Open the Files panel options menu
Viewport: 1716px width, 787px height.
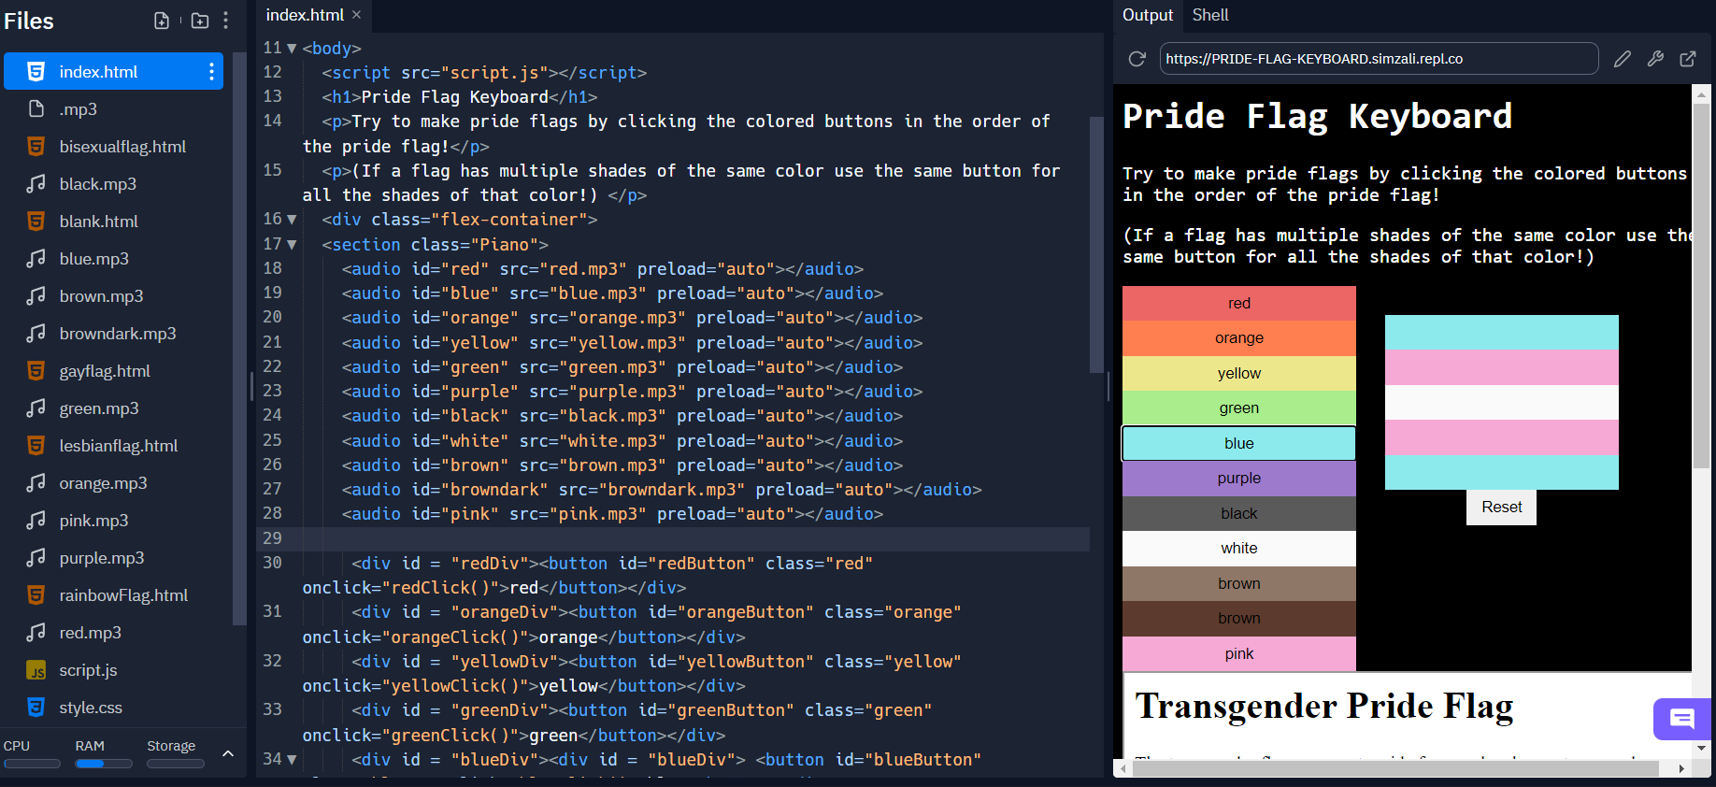point(225,21)
